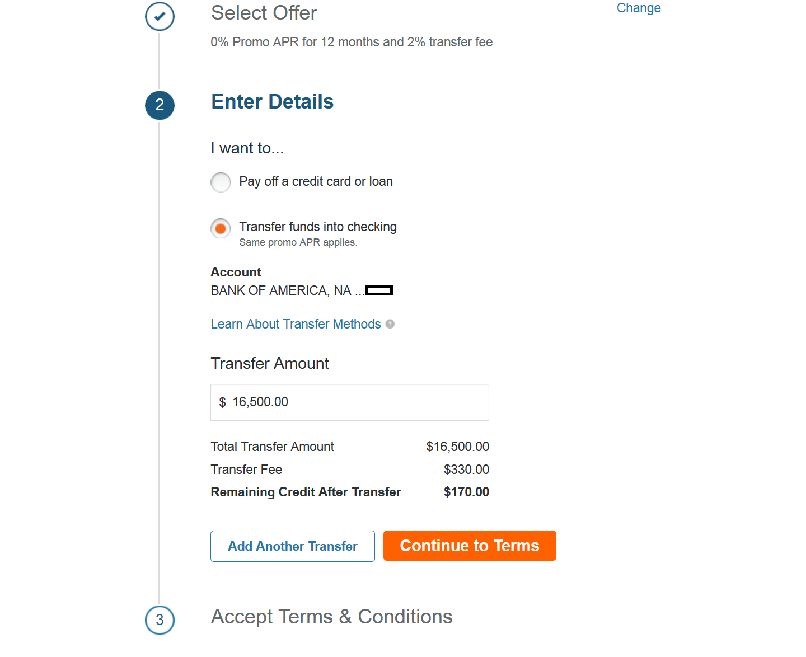Click the $170.00 remaining credit value

click(466, 492)
